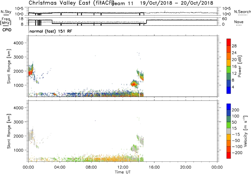This screenshot has width=251, height=174.
Task: Click the 'Christmas Valley East (fitACF)' title
Action: tap(72, 3)
